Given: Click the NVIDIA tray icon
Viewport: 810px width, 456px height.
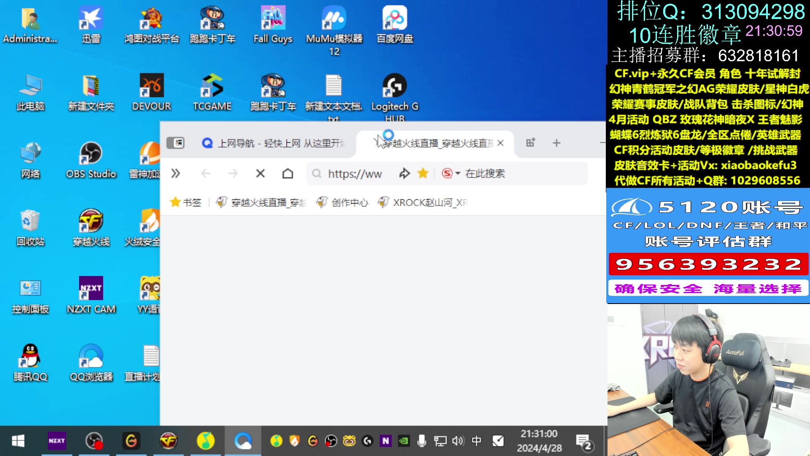Looking at the screenshot, I should [404, 441].
